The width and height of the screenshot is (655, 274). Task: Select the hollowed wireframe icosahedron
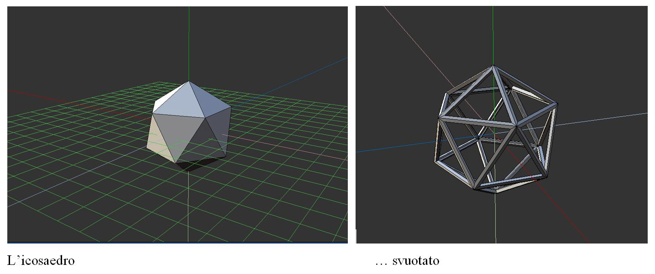click(x=495, y=130)
